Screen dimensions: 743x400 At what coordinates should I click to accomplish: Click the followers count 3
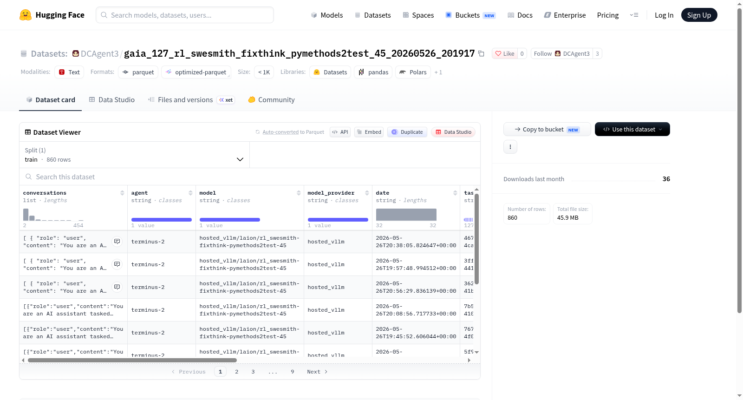coord(597,53)
